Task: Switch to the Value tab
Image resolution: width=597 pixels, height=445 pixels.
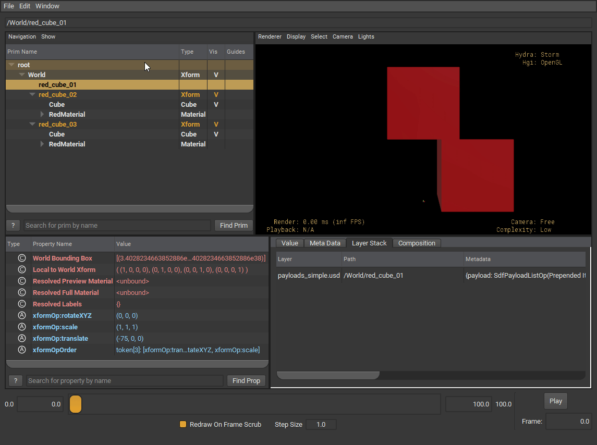Action: pos(290,243)
